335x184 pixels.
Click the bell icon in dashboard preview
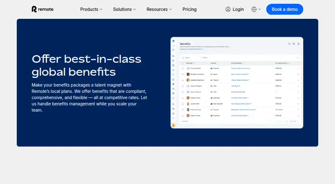tap(299, 44)
